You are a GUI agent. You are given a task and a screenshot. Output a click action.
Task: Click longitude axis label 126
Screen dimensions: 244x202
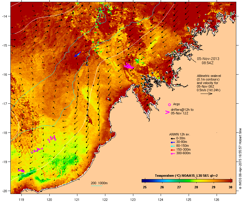coord(216,200)
